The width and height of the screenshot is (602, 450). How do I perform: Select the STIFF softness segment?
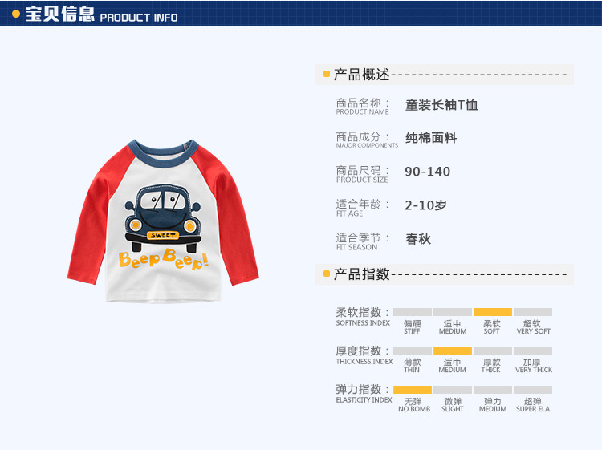pos(413,312)
